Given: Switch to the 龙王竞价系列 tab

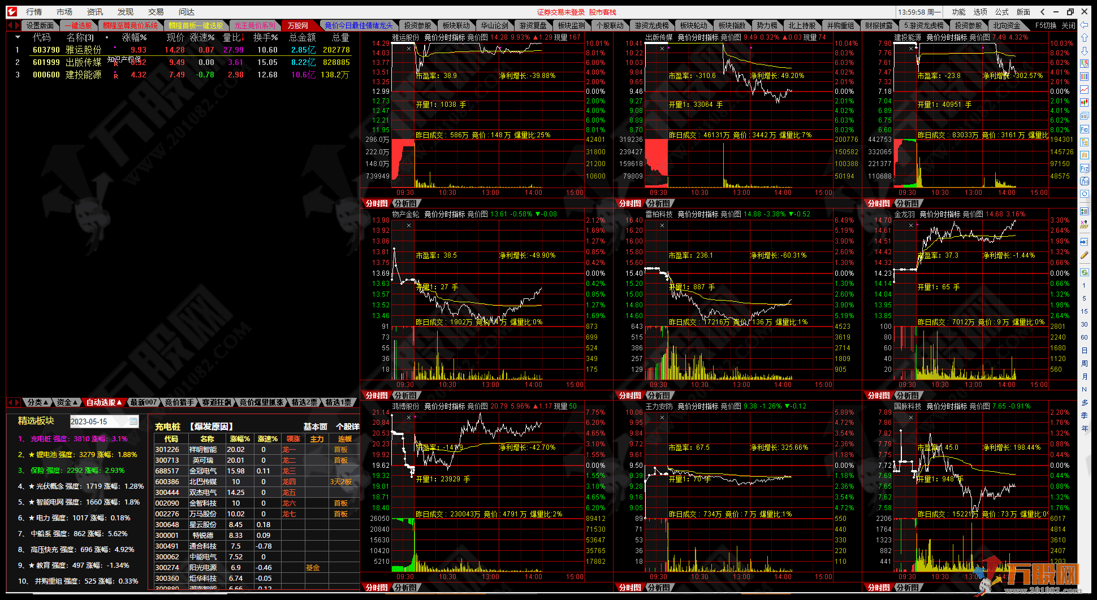Looking at the screenshot, I should pos(254,25).
